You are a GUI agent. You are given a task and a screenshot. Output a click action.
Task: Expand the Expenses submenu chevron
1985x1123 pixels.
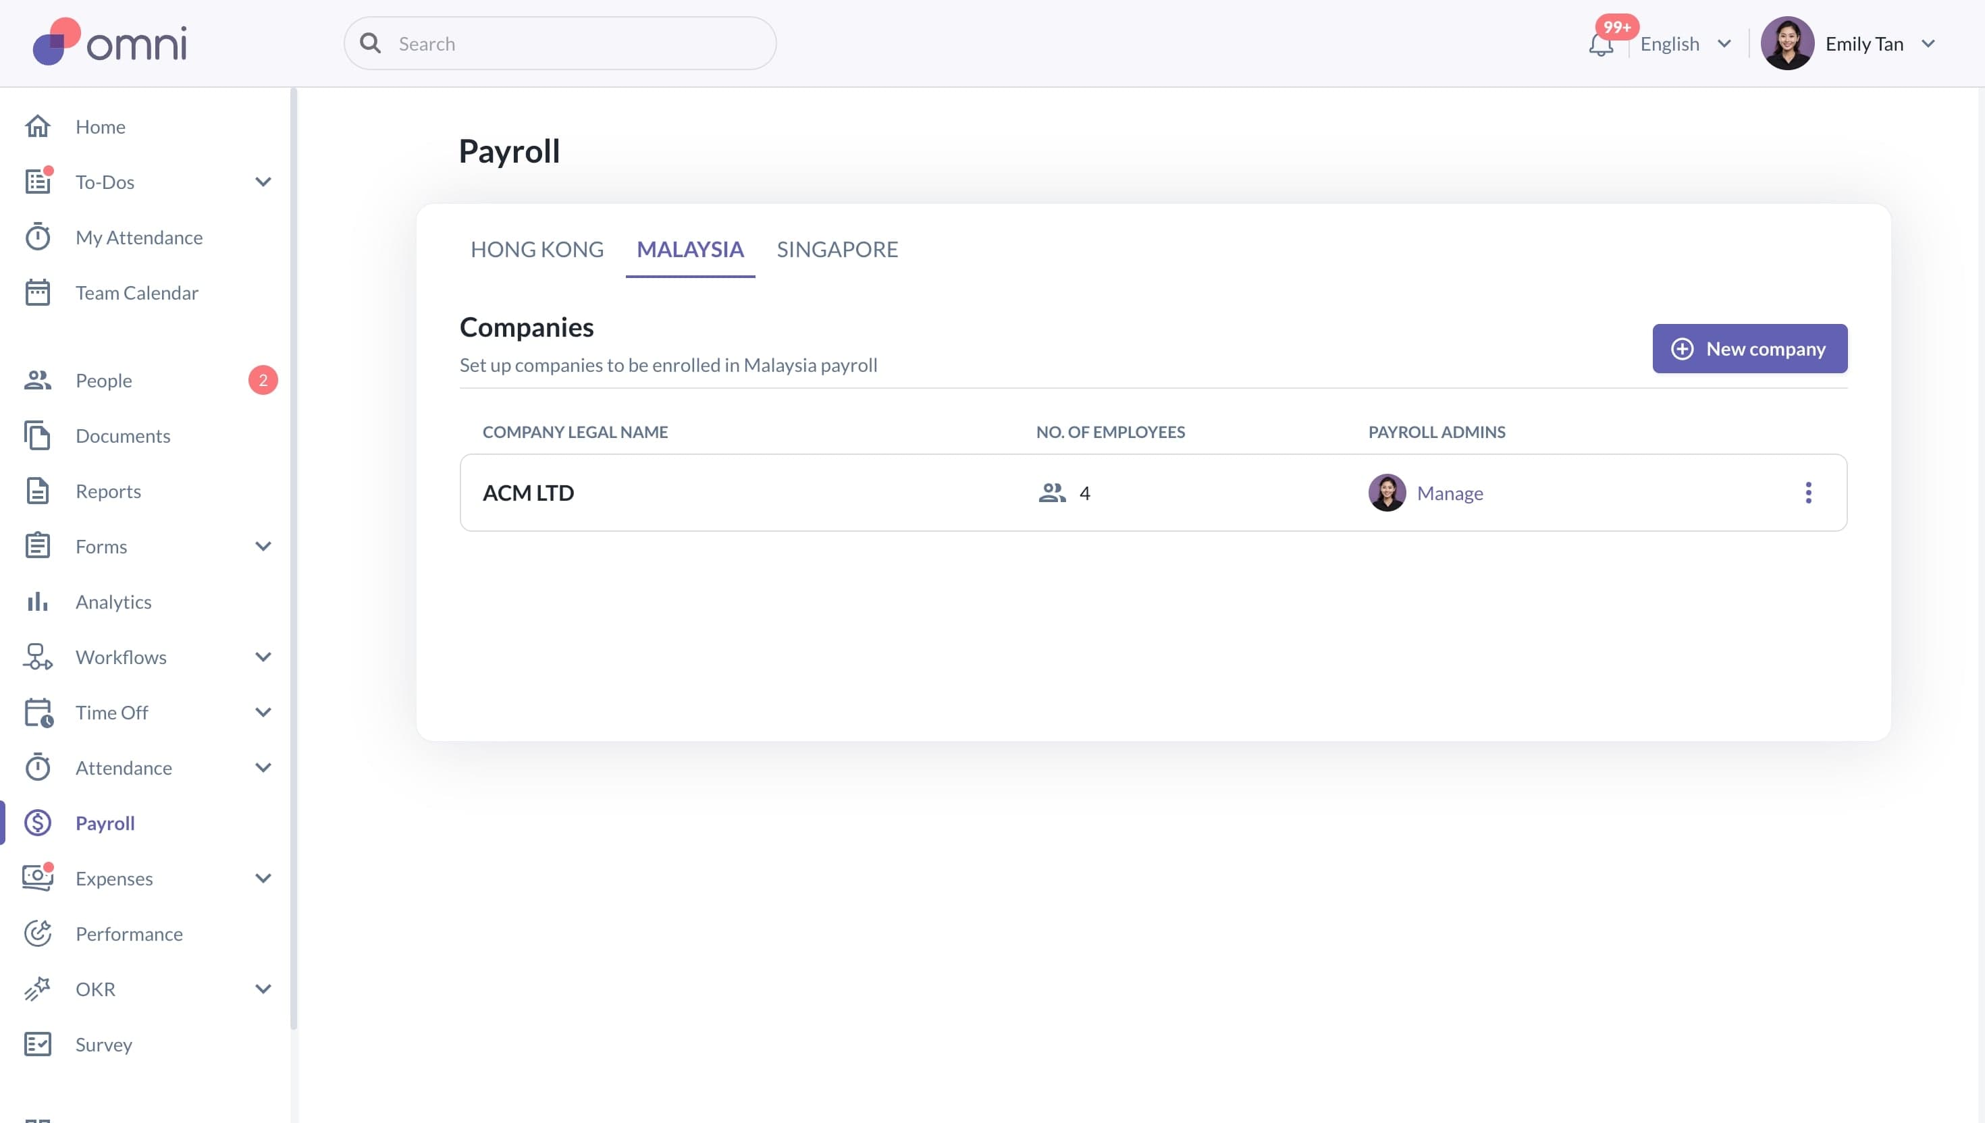click(263, 878)
